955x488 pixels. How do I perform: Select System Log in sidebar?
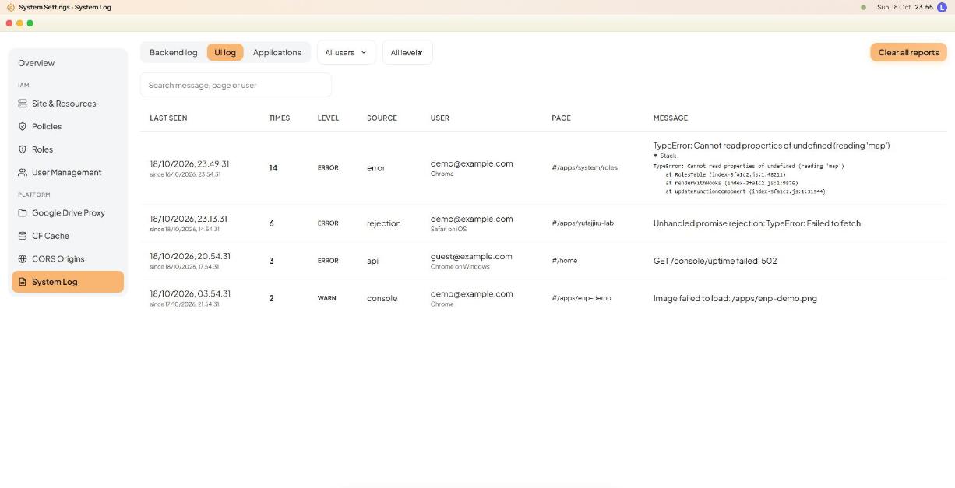pyautogui.click(x=68, y=282)
